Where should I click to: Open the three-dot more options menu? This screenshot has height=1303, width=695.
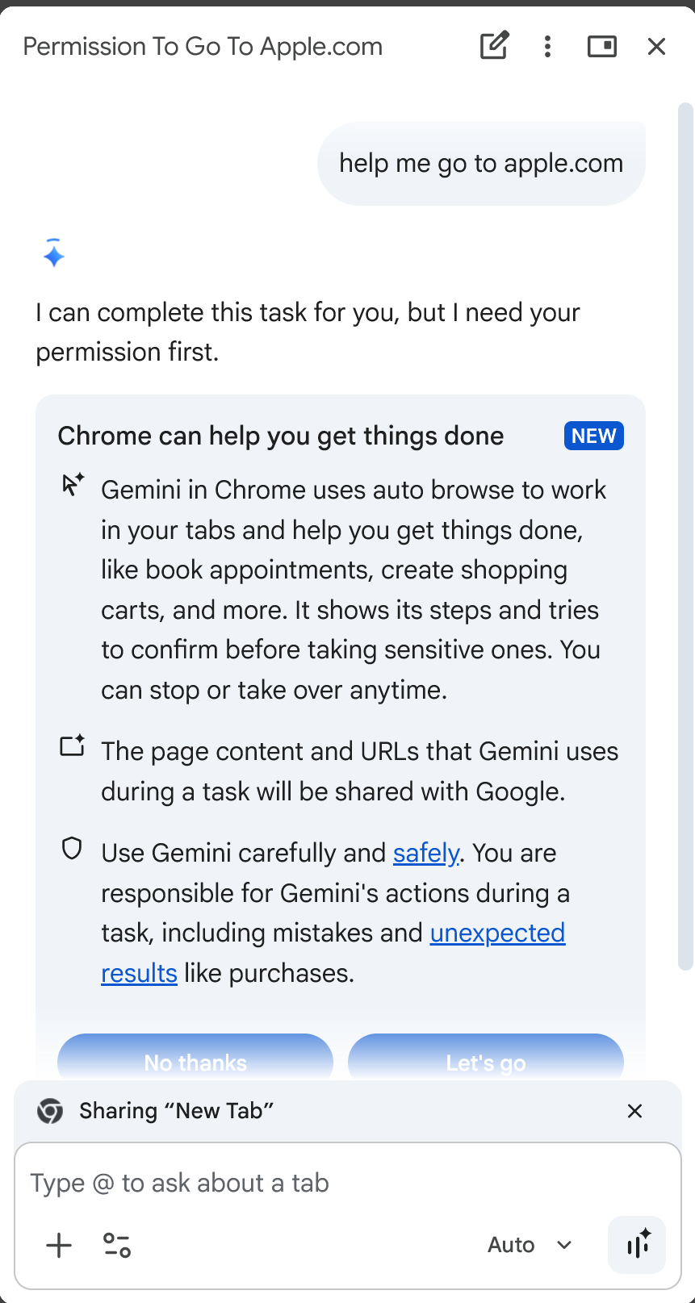pos(548,46)
